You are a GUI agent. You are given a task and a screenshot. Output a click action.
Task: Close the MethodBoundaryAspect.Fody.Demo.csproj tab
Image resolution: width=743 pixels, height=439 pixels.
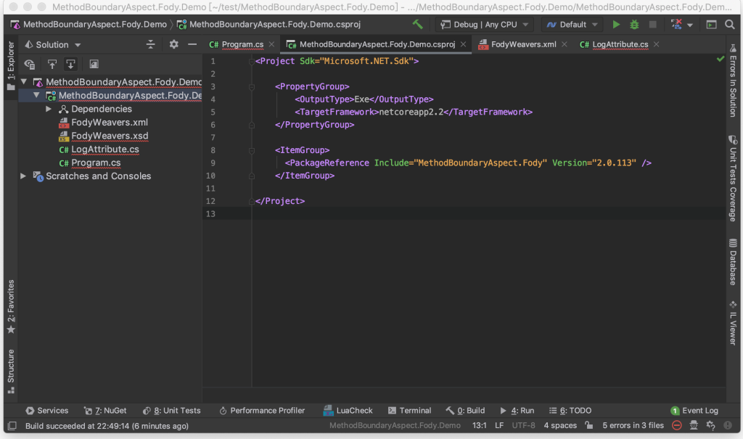pos(463,44)
